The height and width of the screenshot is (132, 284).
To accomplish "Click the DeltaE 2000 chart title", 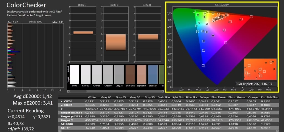I will (35, 22).
